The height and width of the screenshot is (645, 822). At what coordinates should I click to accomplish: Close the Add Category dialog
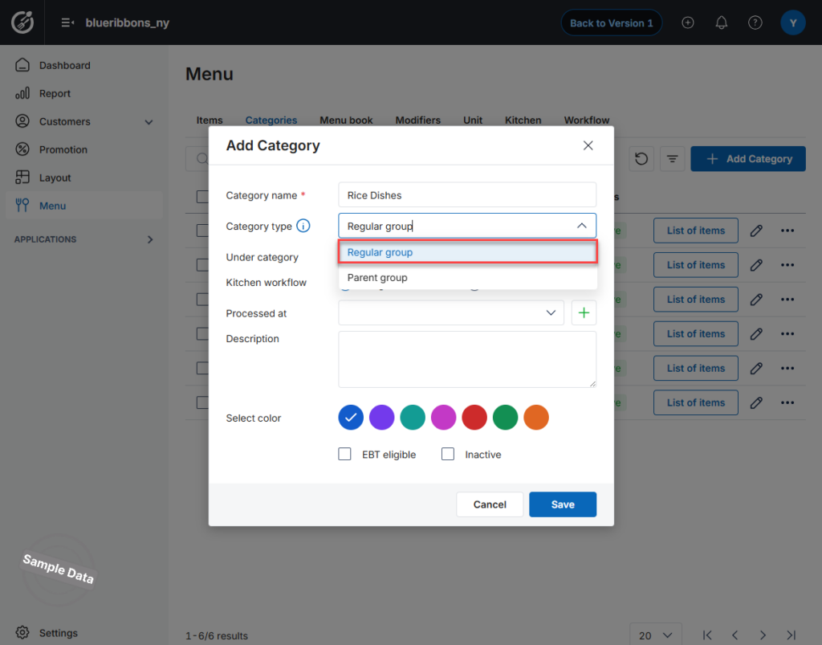click(x=588, y=145)
